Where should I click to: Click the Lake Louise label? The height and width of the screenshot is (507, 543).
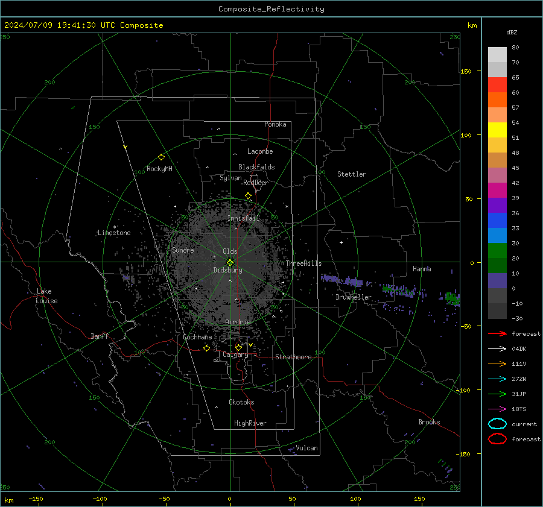pos(46,296)
